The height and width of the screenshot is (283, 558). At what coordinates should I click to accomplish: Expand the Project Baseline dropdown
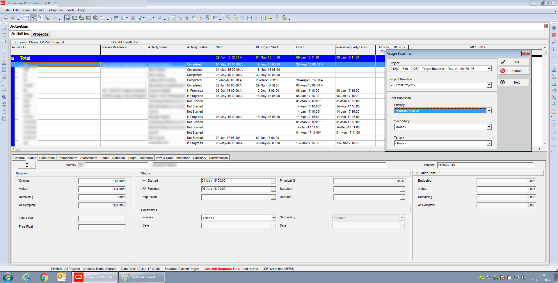489,85
